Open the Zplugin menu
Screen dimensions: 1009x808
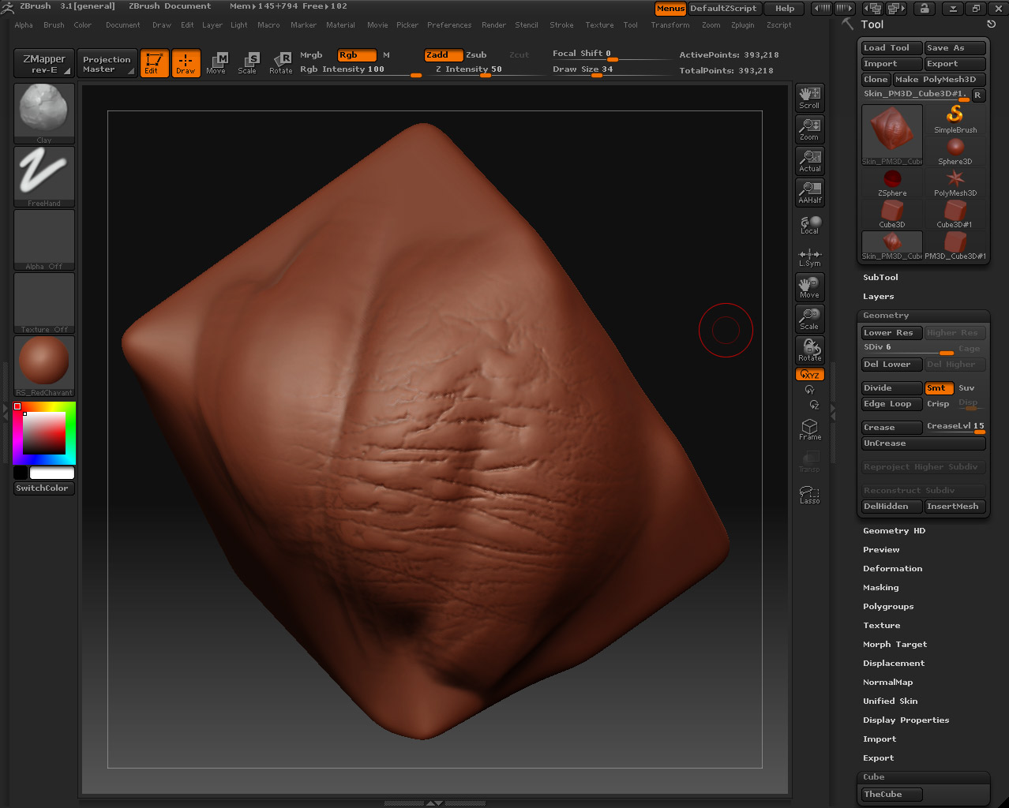743,25
